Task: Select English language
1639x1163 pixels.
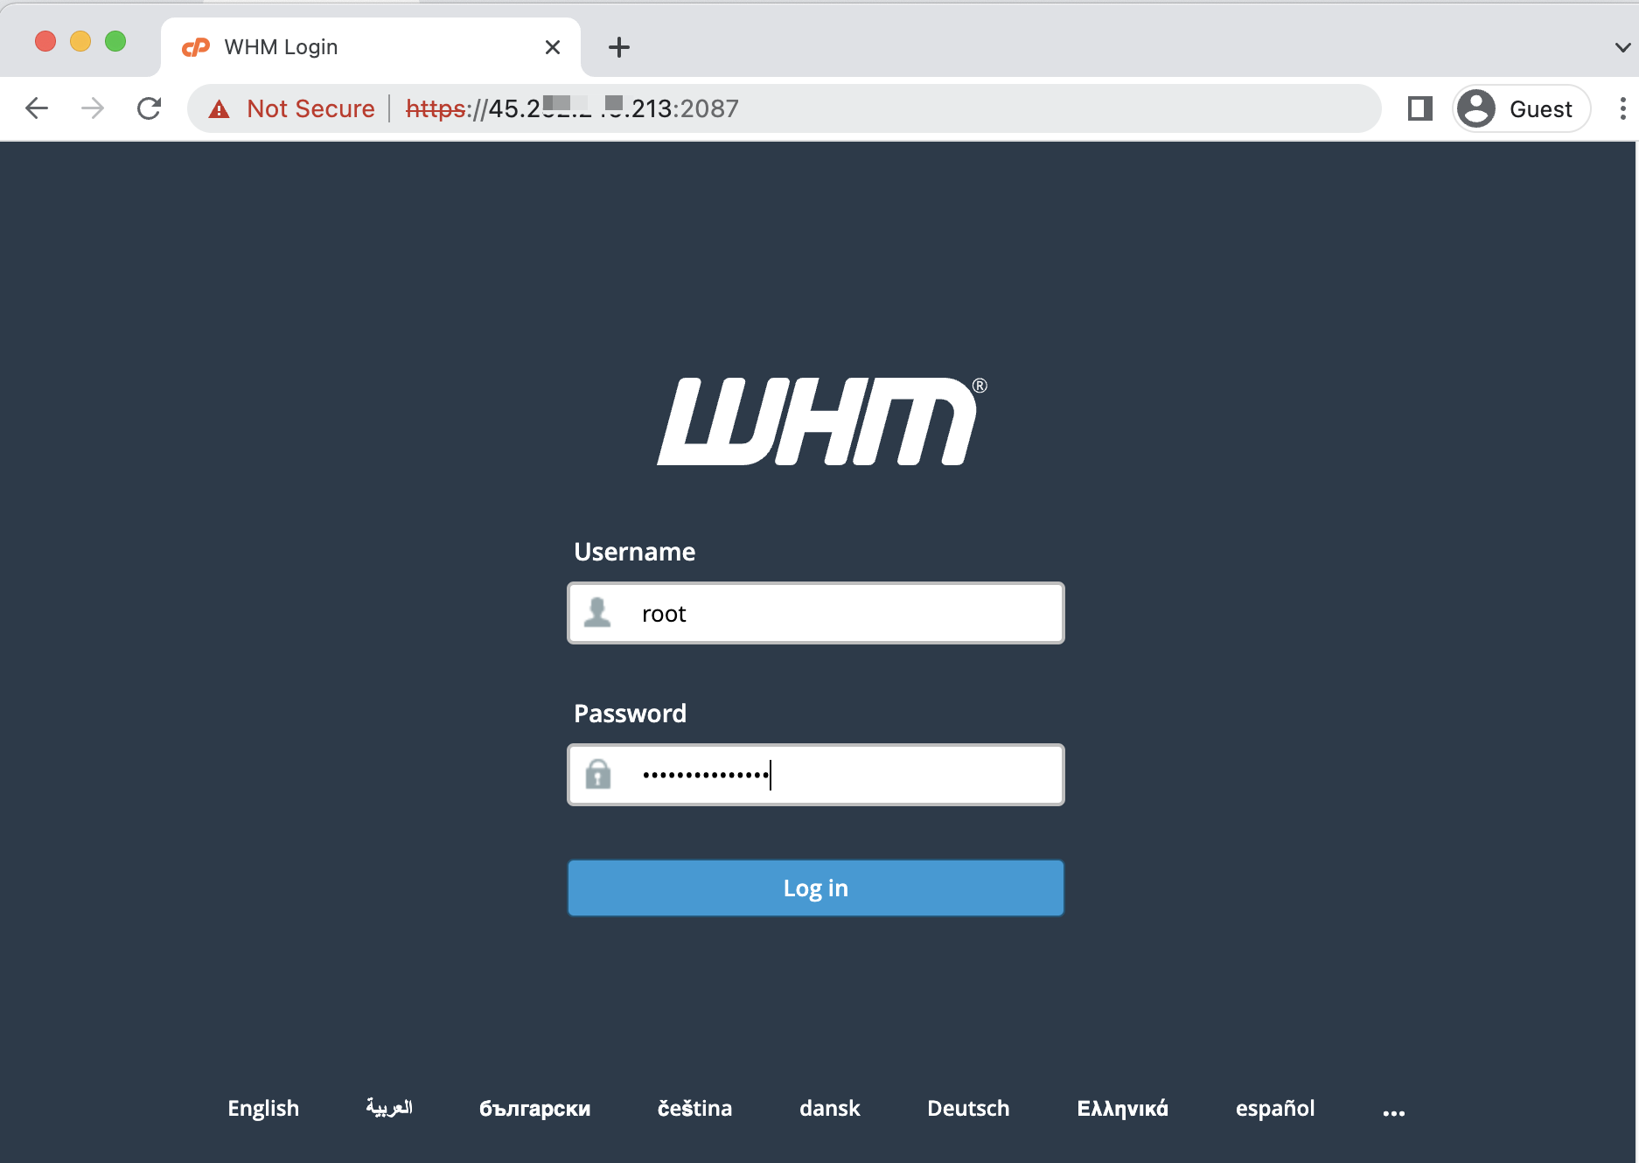Action: pyautogui.click(x=263, y=1109)
